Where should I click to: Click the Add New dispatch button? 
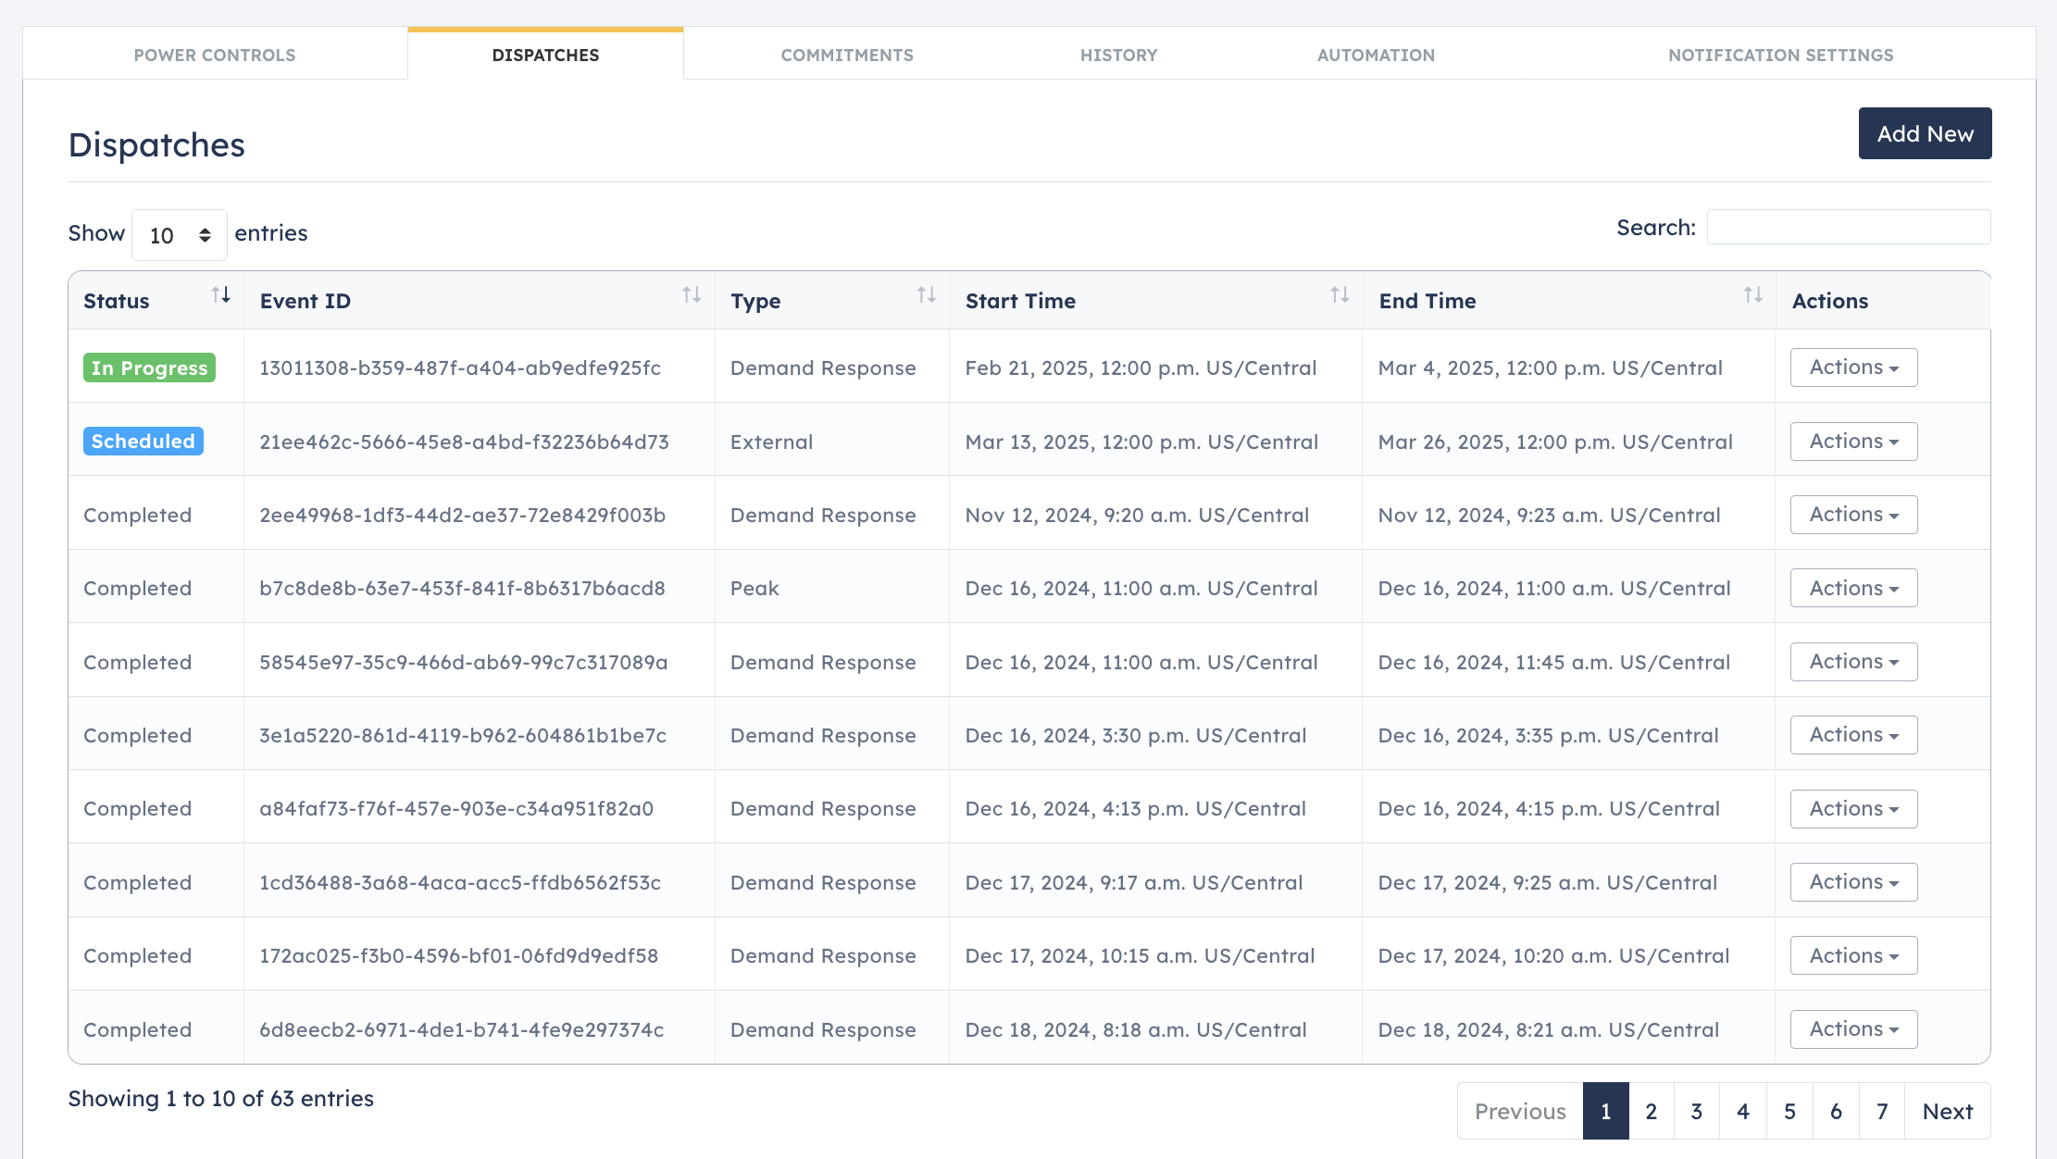click(x=1925, y=133)
